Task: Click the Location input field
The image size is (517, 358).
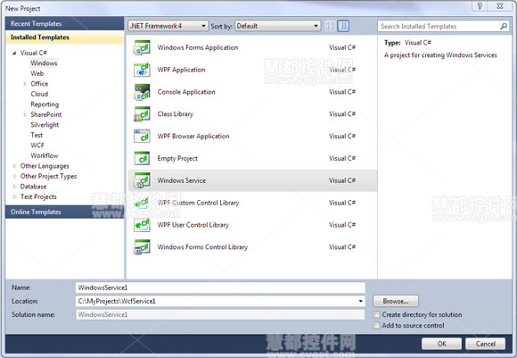Action: [x=220, y=301]
